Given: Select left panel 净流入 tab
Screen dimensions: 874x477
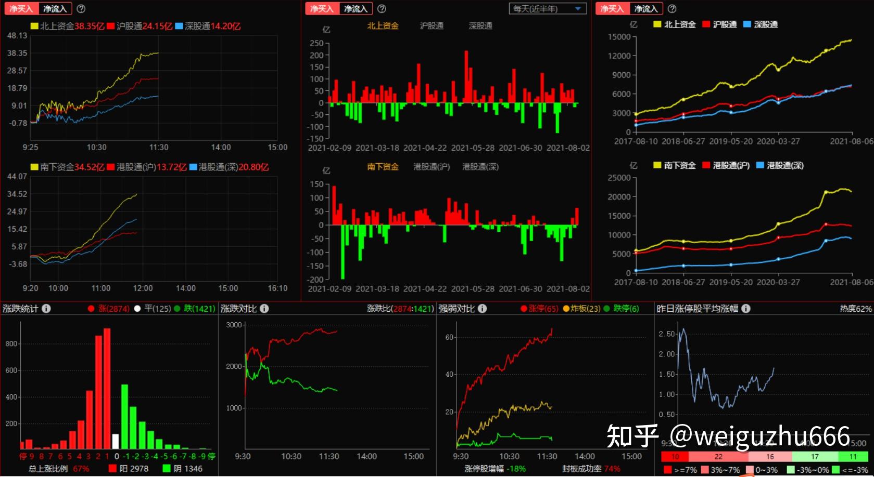Looking at the screenshot, I should click(55, 9).
